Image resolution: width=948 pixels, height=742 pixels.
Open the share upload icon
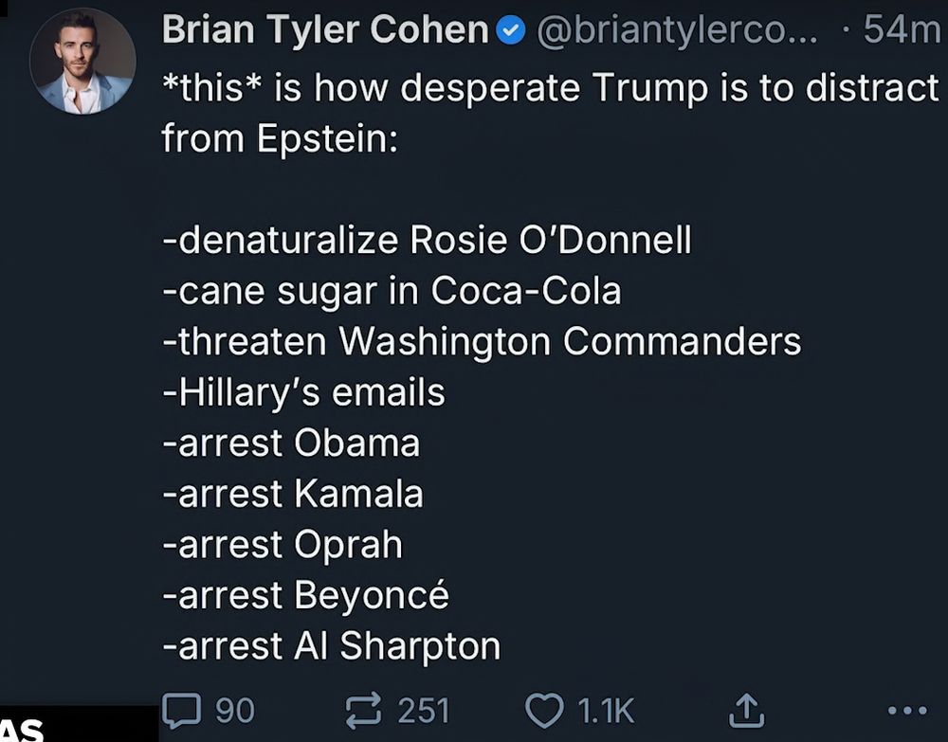point(746,709)
